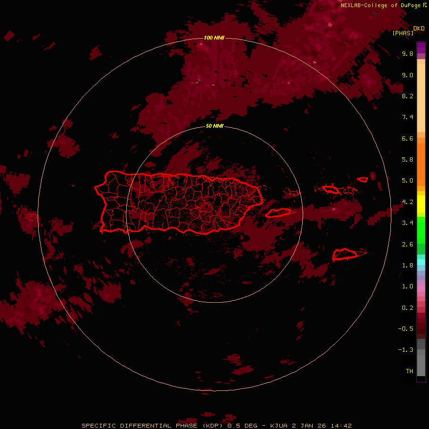Click the 4.2 value on color scale

[408, 202]
